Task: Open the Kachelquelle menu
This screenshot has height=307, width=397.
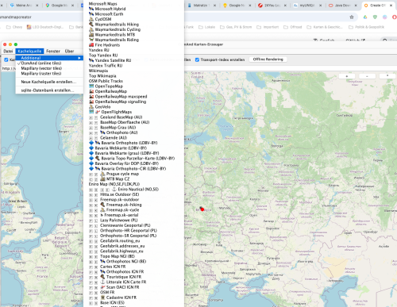Action: click(29, 51)
